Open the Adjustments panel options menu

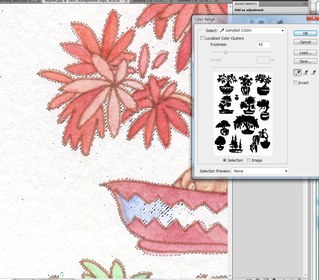pyautogui.click(x=305, y=4)
